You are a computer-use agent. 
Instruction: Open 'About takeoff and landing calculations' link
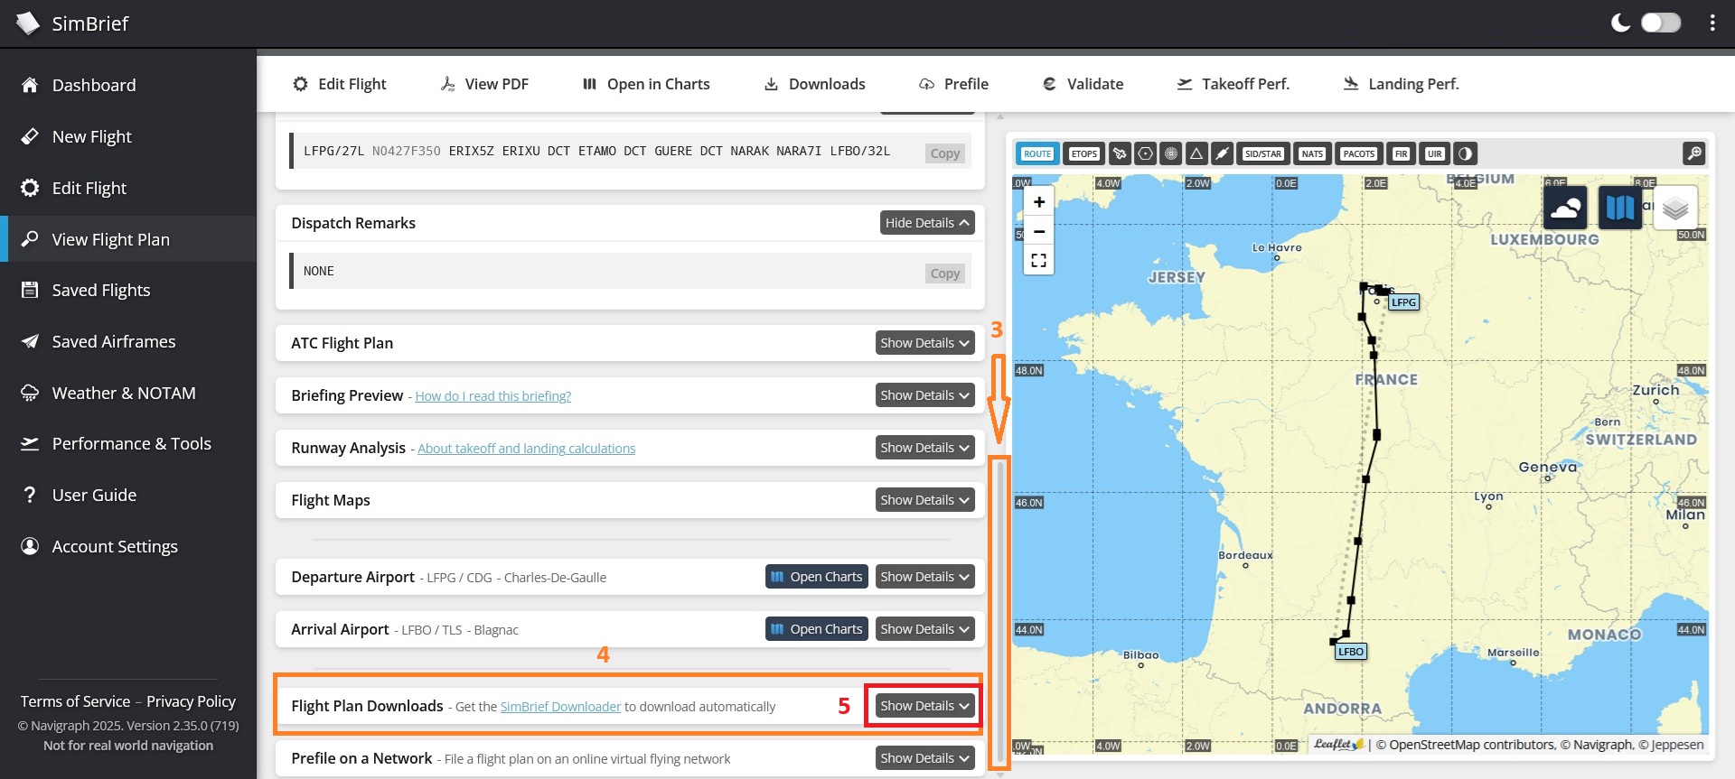(x=526, y=449)
